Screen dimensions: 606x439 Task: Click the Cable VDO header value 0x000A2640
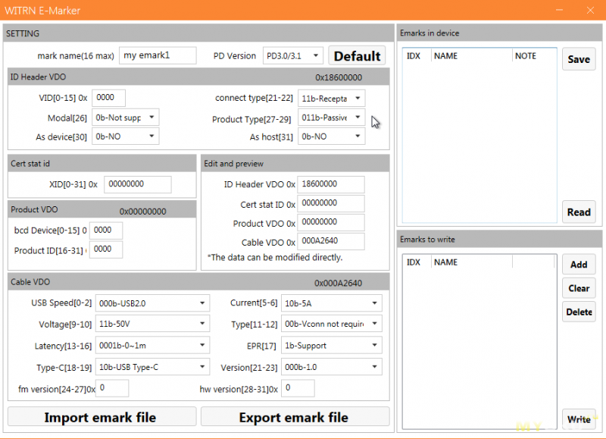click(x=338, y=283)
